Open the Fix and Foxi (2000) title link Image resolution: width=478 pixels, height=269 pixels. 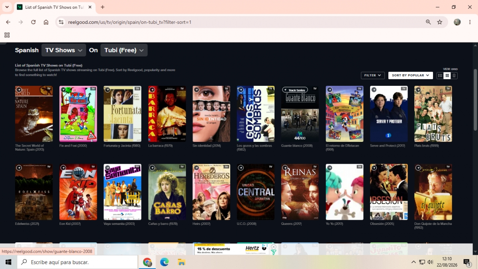[x=73, y=146]
